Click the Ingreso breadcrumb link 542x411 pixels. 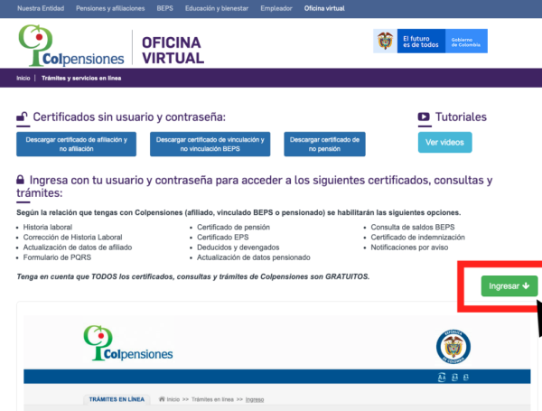click(x=255, y=399)
